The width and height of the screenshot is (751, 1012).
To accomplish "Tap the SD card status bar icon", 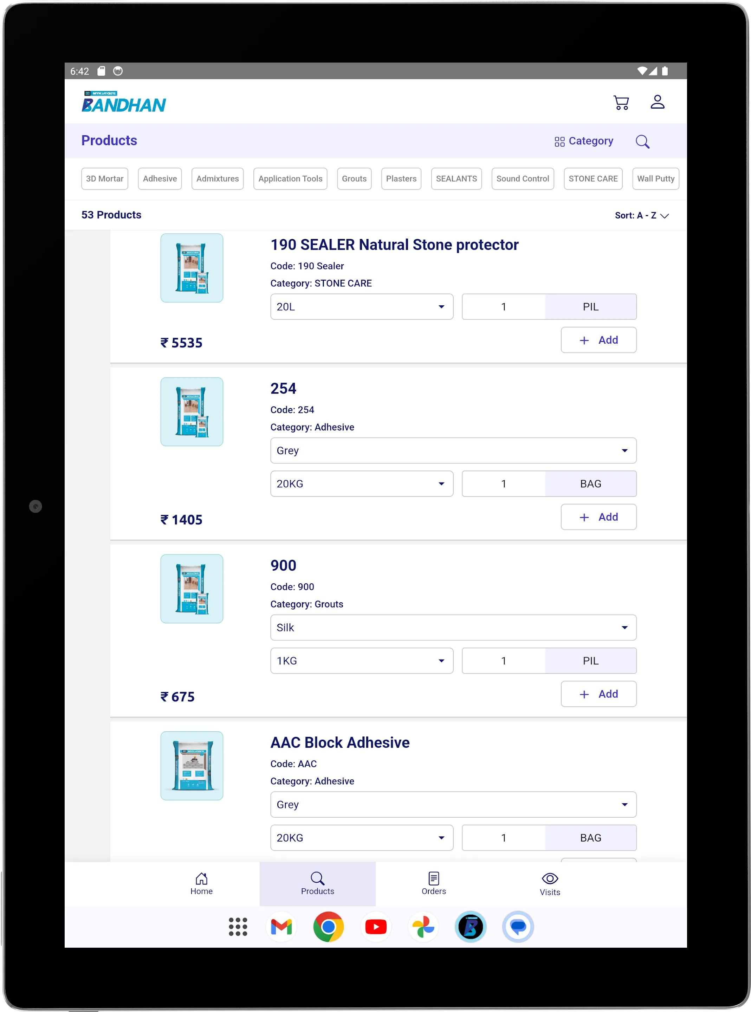I will 101,71.
